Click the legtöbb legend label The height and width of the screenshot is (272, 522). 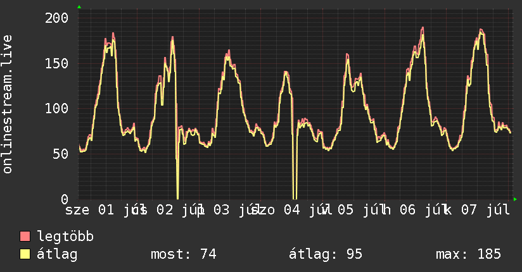[65, 236]
